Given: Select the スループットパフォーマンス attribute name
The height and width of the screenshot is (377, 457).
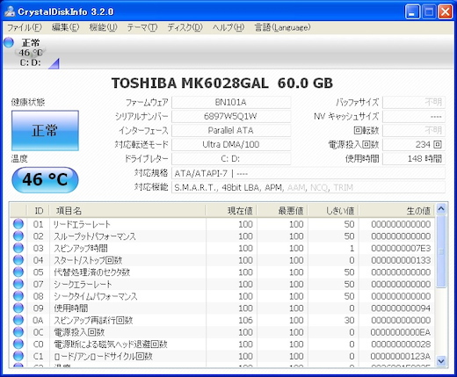Looking at the screenshot, I should coord(95,236).
